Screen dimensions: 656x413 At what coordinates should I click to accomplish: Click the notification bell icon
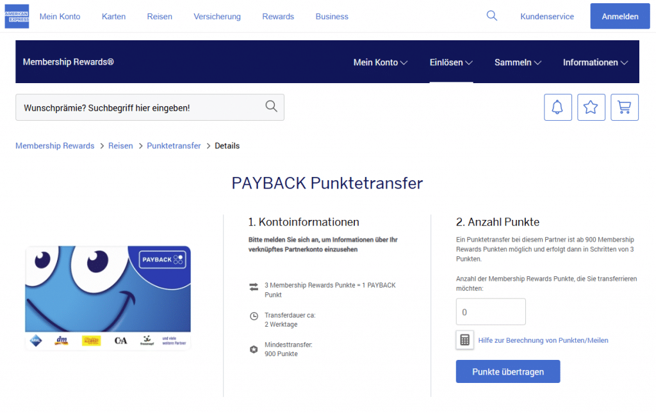pyautogui.click(x=557, y=107)
